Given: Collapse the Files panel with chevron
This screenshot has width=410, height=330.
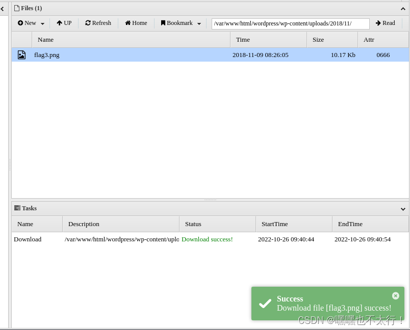Looking at the screenshot, I should click(403, 9).
